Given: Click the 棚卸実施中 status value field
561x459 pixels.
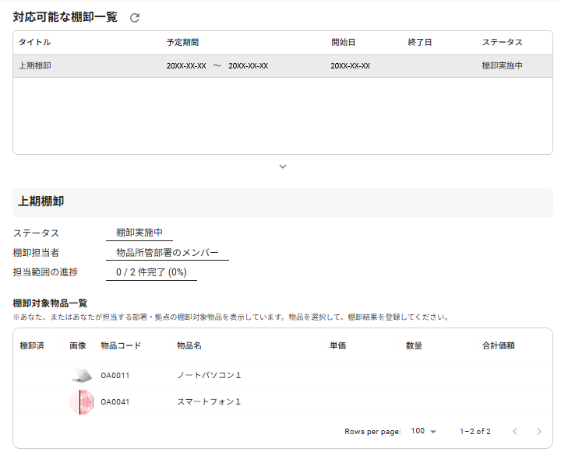Looking at the screenshot, I should click(139, 233).
